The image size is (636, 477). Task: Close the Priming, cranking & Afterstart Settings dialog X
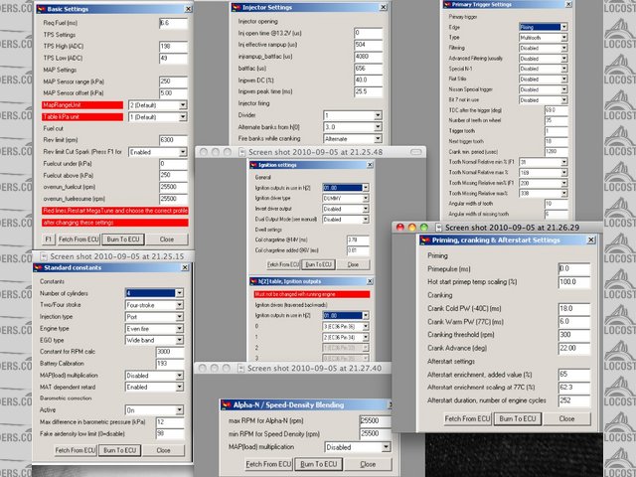tap(591, 240)
